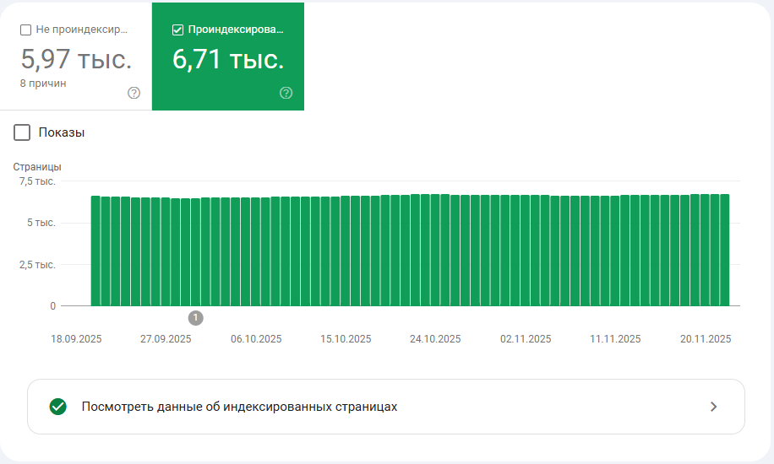The image size is (774, 464).
Task: Enable the «Показы» checkbox
Action: click(22, 132)
